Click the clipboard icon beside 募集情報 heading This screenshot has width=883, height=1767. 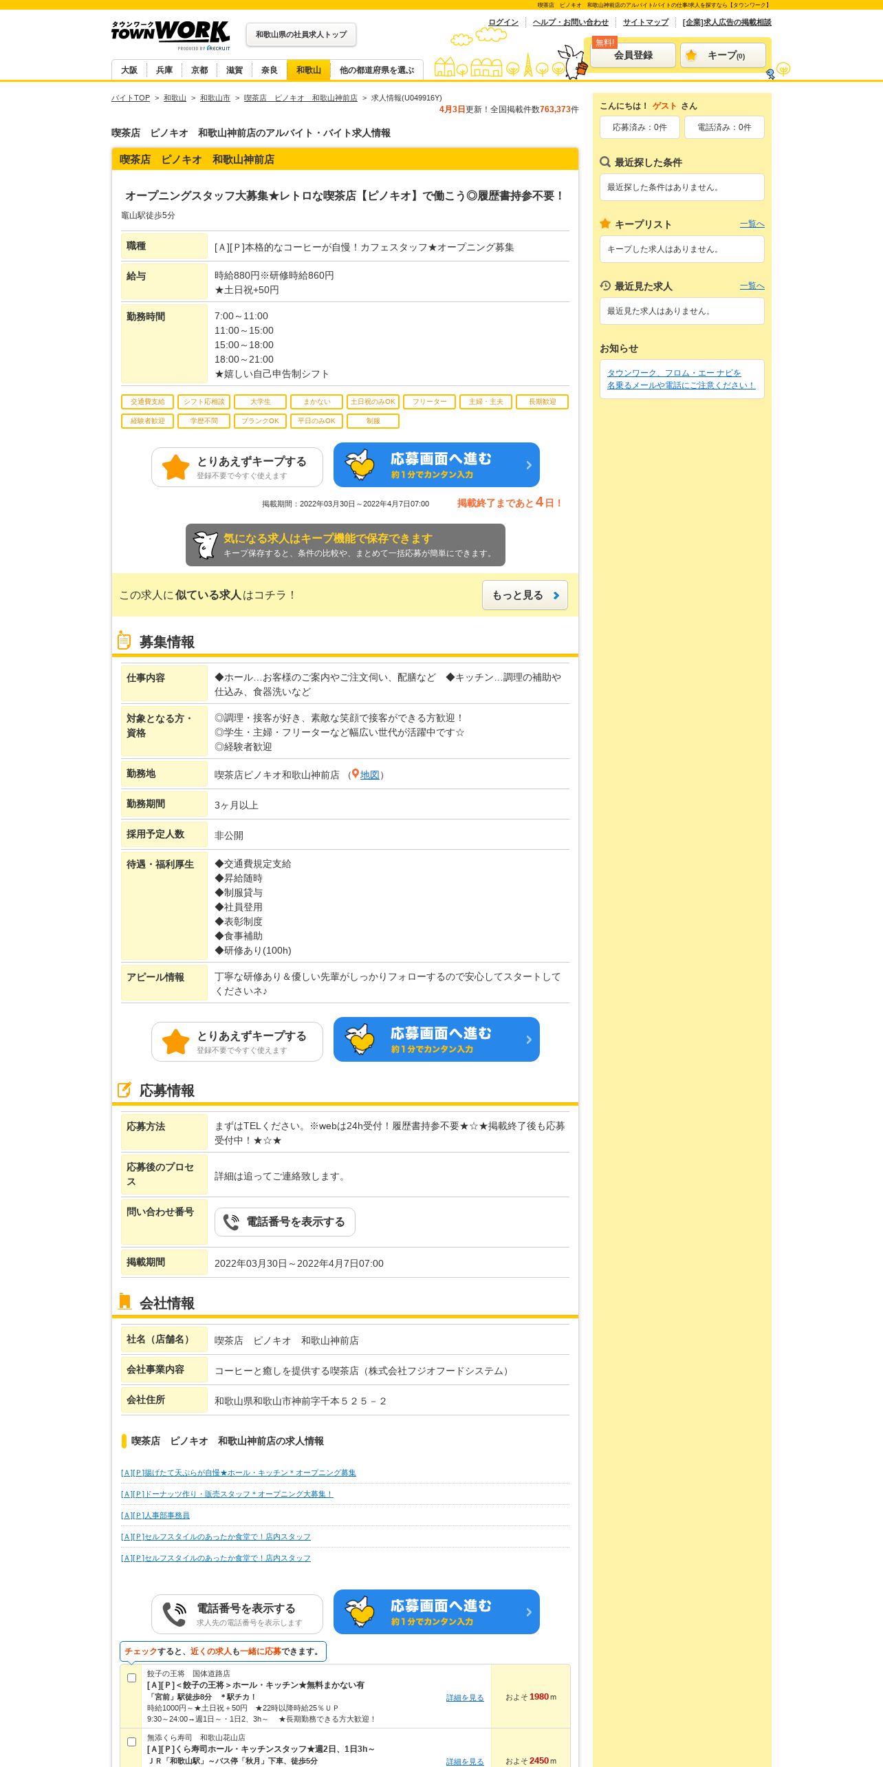pos(124,641)
